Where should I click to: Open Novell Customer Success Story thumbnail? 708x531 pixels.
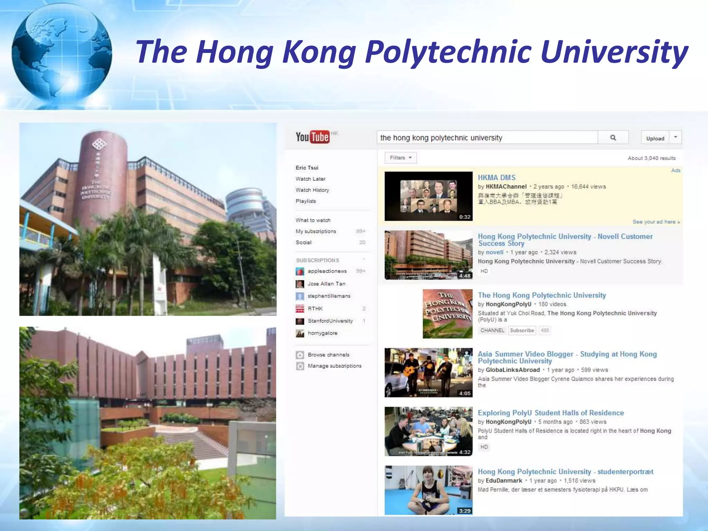click(x=428, y=255)
